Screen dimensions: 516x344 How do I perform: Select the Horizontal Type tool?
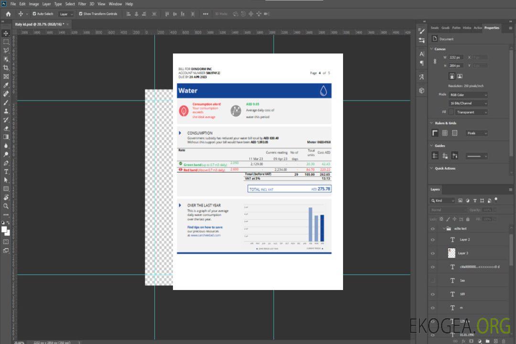coord(6,172)
